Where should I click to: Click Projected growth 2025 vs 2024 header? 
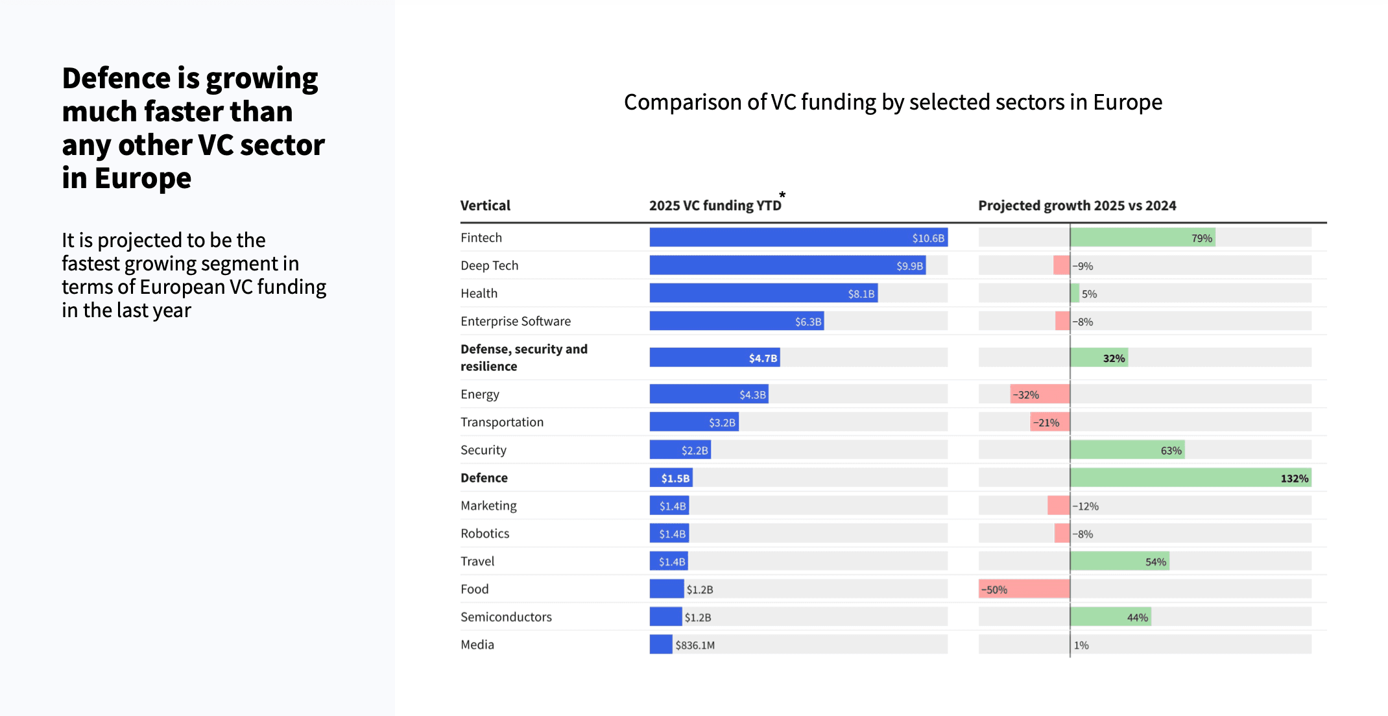click(1077, 206)
